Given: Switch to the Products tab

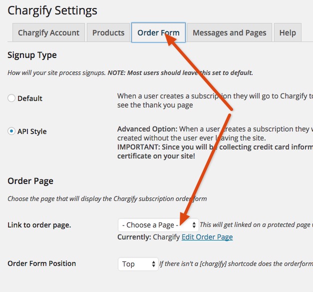Looking at the screenshot, I should tap(108, 32).
